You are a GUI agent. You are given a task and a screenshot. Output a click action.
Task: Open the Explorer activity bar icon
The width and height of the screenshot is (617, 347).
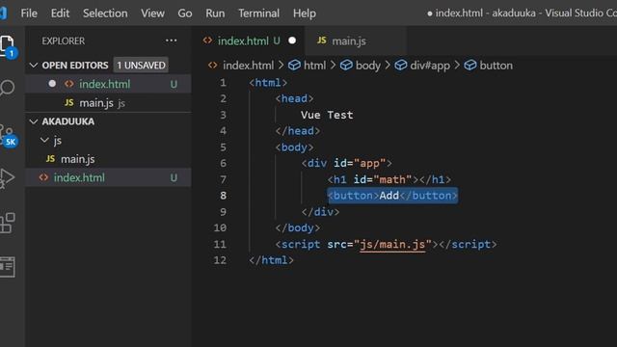7,46
